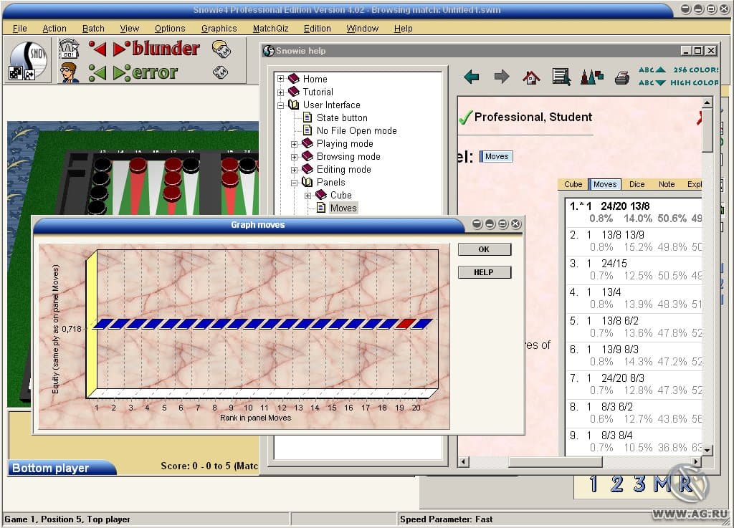Switch help to high color
The height and width of the screenshot is (528, 734).
click(694, 83)
